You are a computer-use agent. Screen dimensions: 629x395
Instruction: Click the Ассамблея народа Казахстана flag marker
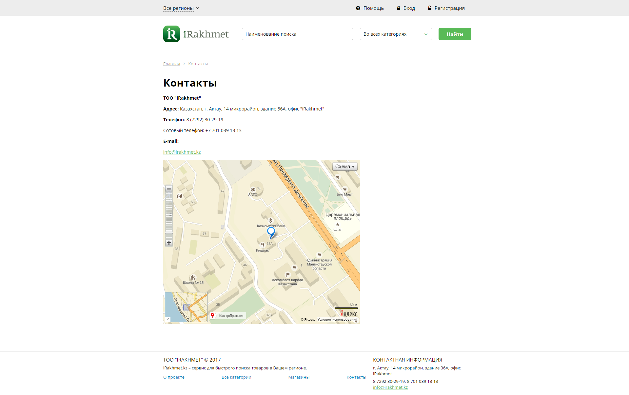(288, 275)
